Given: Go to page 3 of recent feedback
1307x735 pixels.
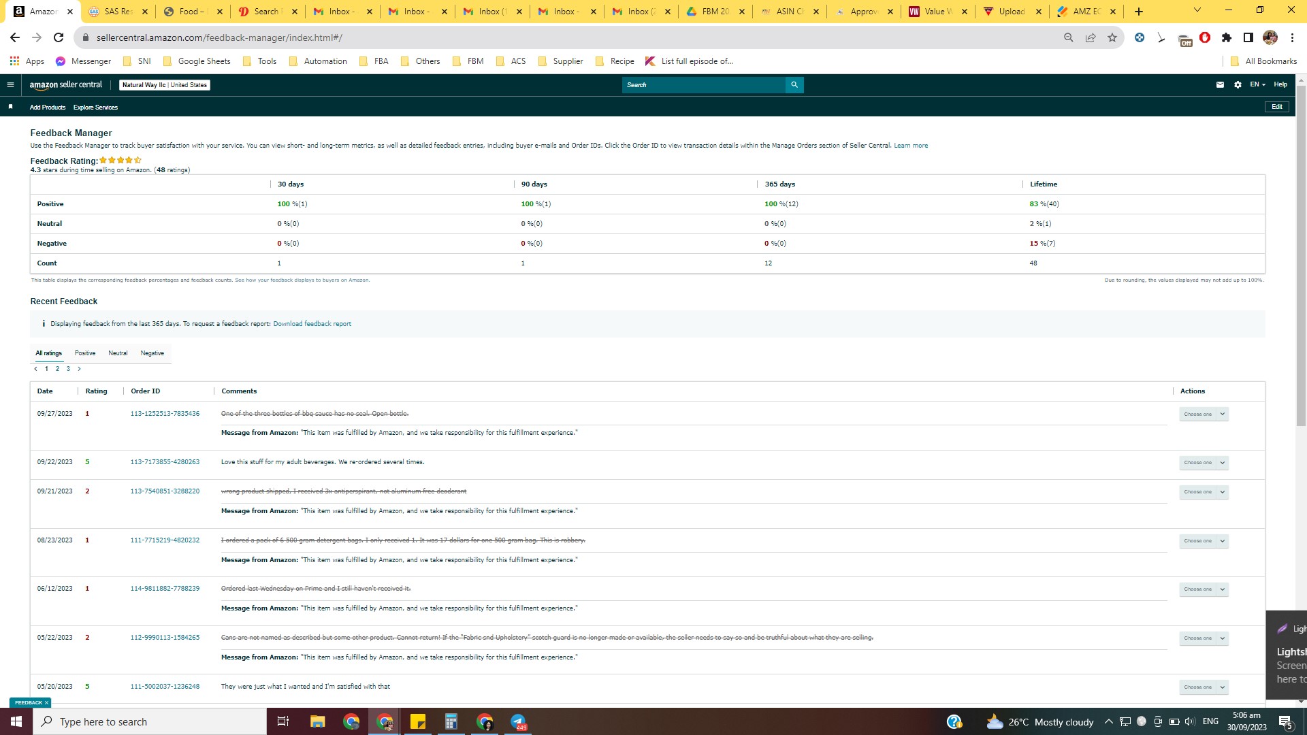Looking at the screenshot, I should point(68,369).
